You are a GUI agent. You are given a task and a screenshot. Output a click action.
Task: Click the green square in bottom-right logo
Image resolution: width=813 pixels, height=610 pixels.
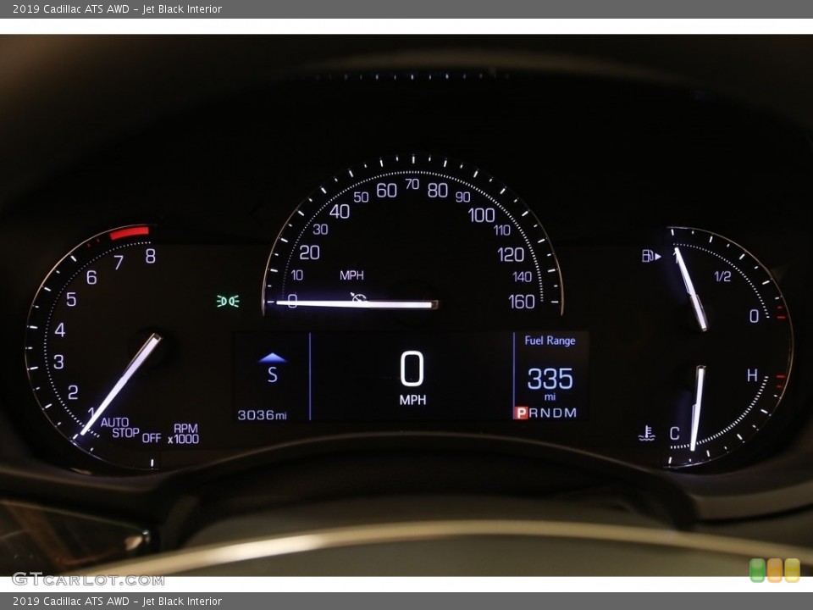tap(757, 570)
